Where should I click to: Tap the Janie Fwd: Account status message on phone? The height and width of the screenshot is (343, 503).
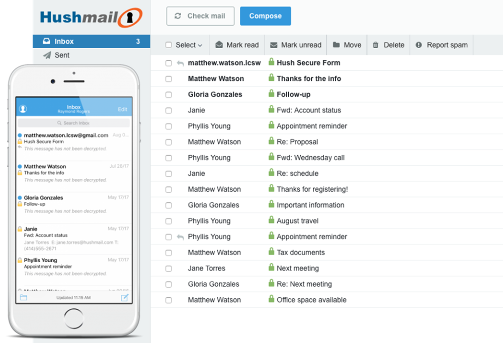[74, 239]
